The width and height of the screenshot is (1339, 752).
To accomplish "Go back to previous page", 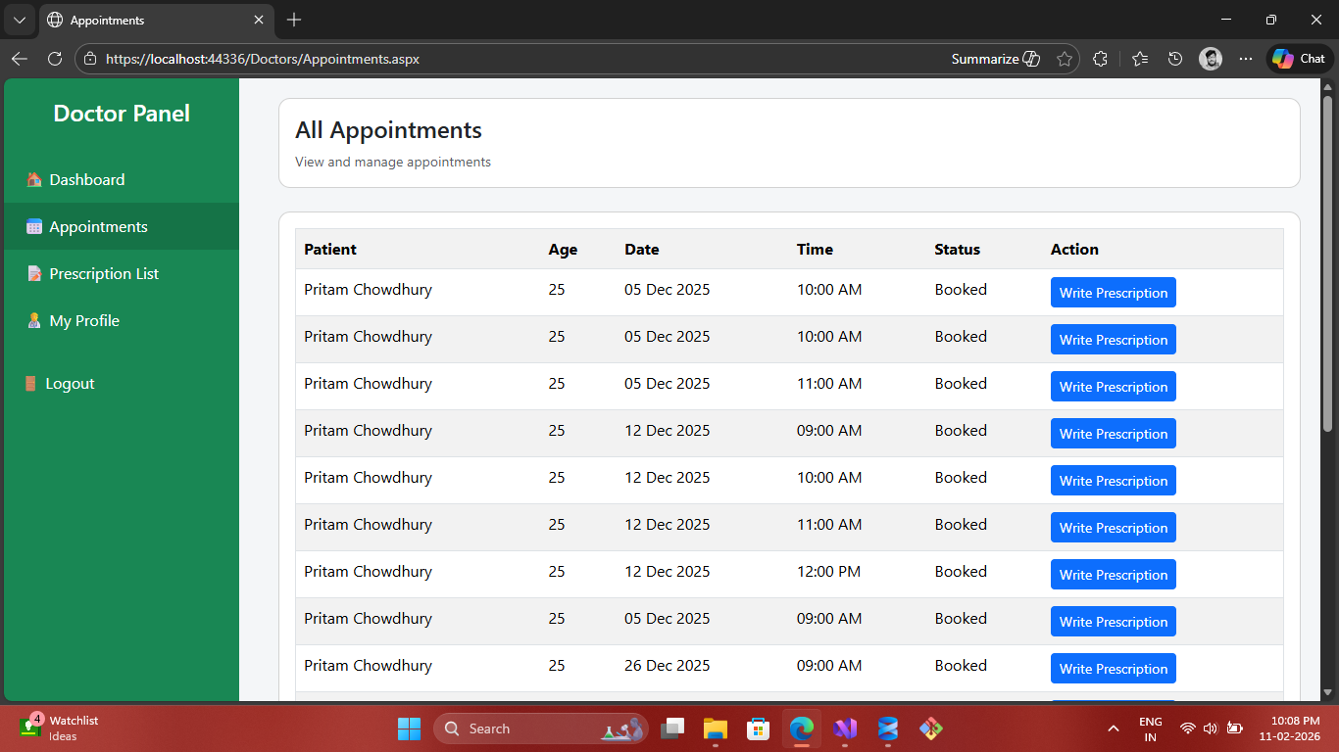I will (20, 59).
